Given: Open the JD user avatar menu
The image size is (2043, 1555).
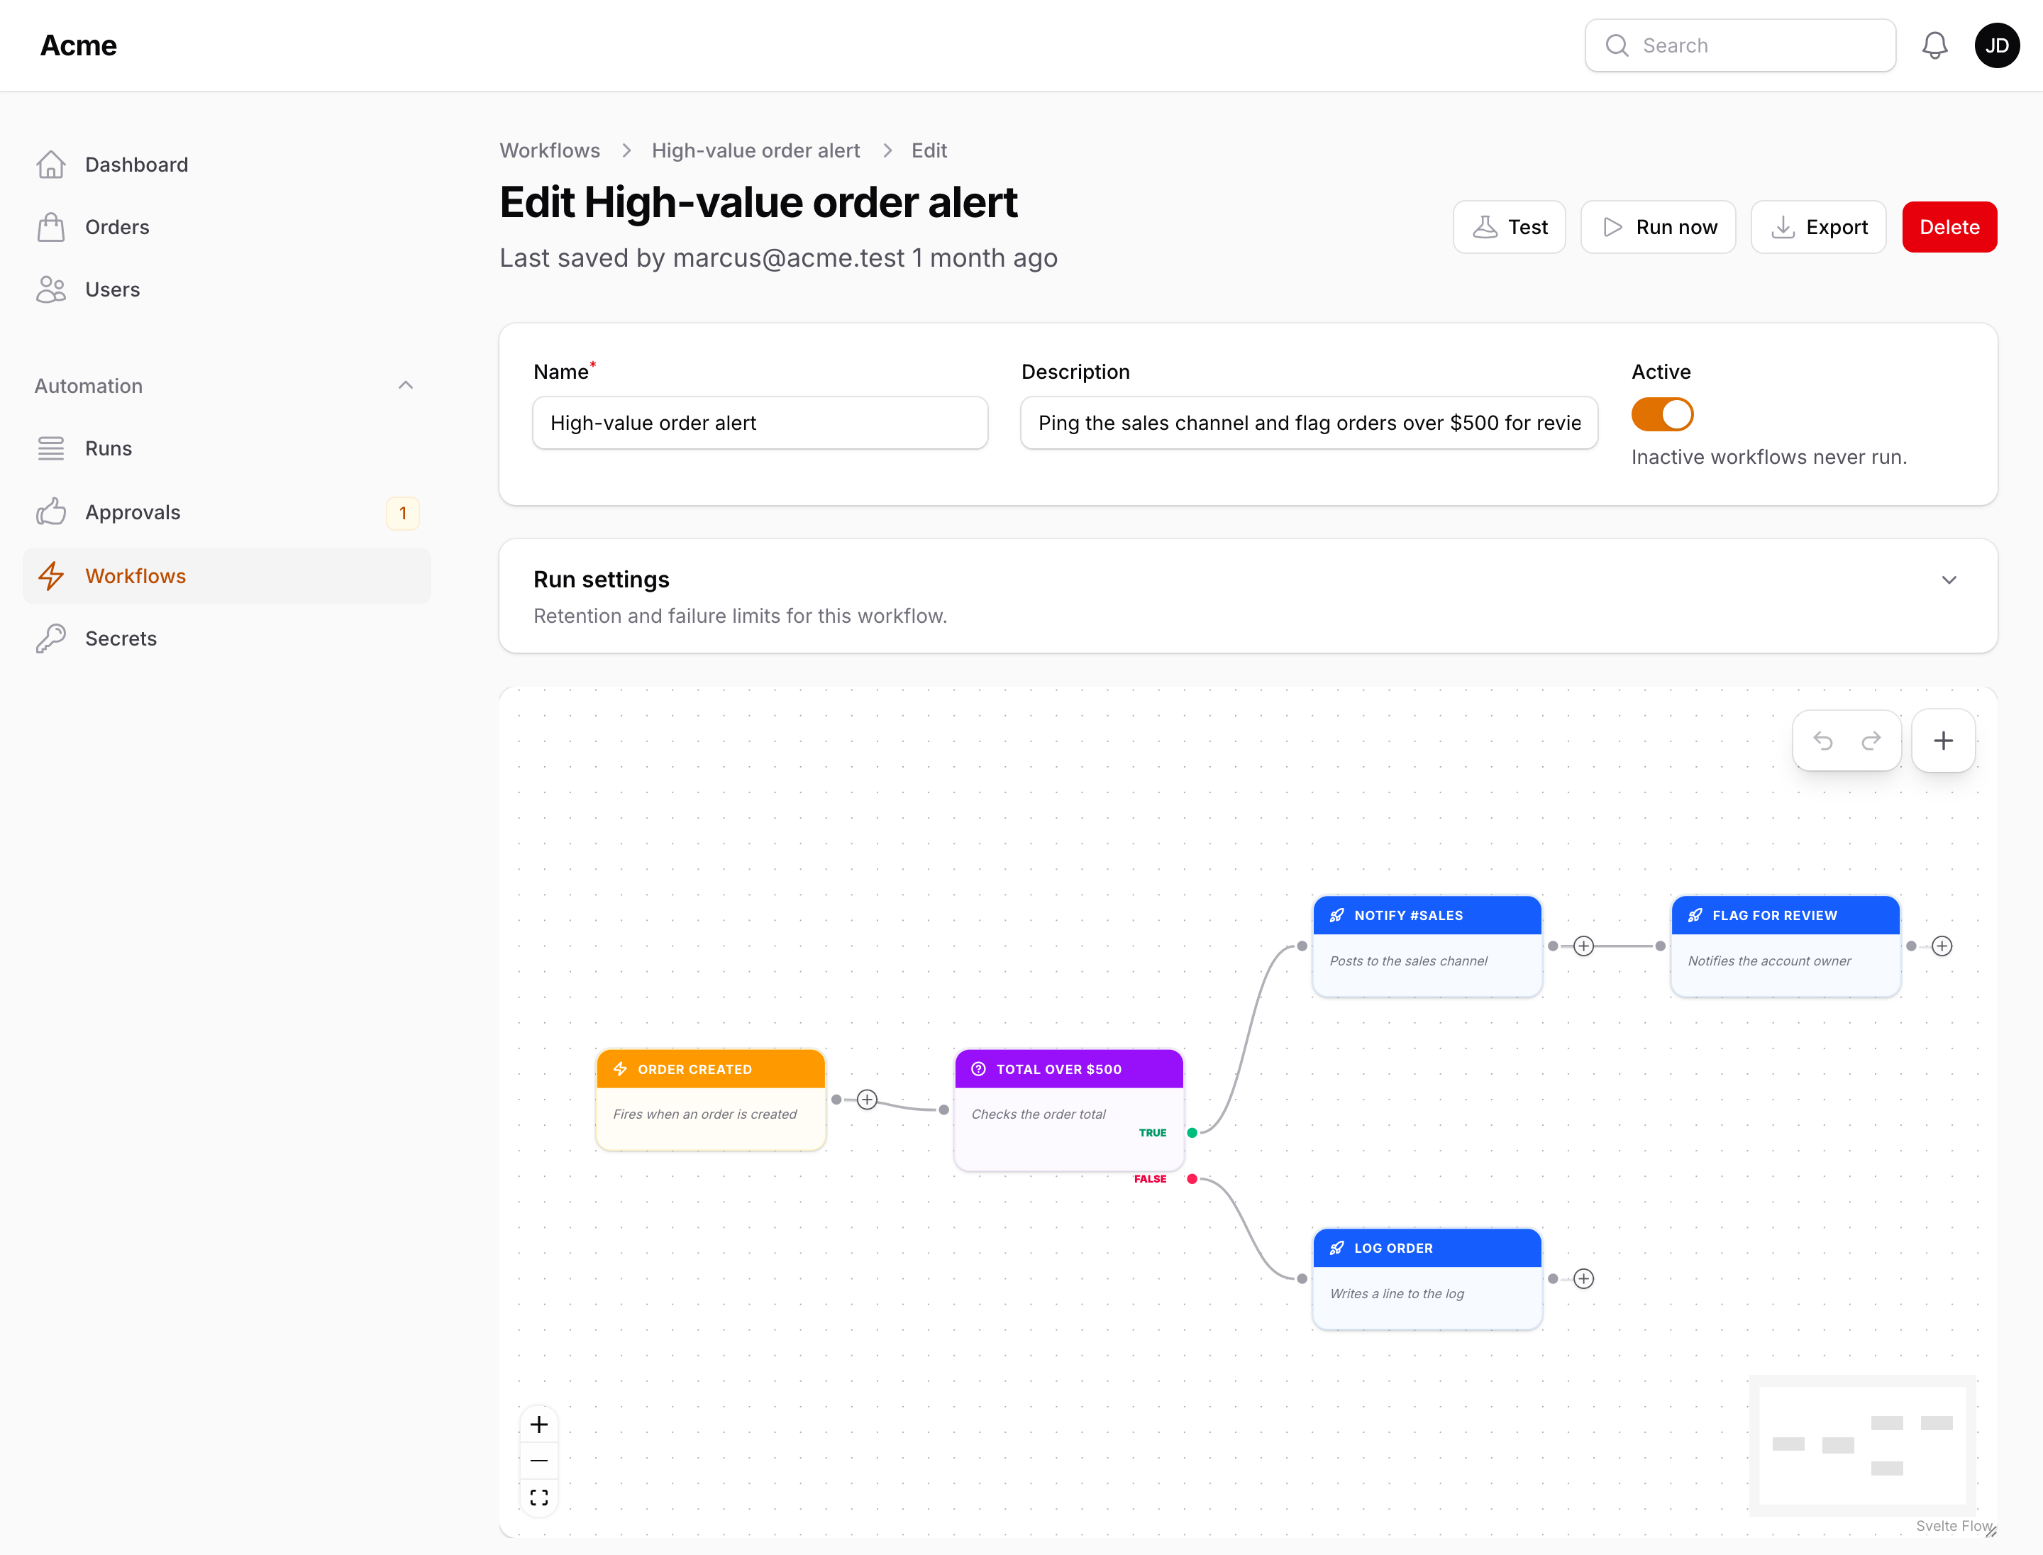Looking at the screenshot, I should coord(1997,45).
